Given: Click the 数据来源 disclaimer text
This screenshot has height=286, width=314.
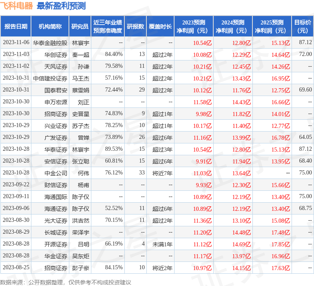Looking at the screenshot, I should click(66, 282).
